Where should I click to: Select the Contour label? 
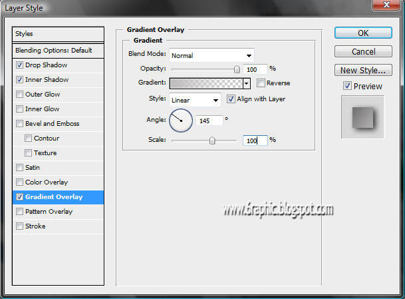coord(47,138)
